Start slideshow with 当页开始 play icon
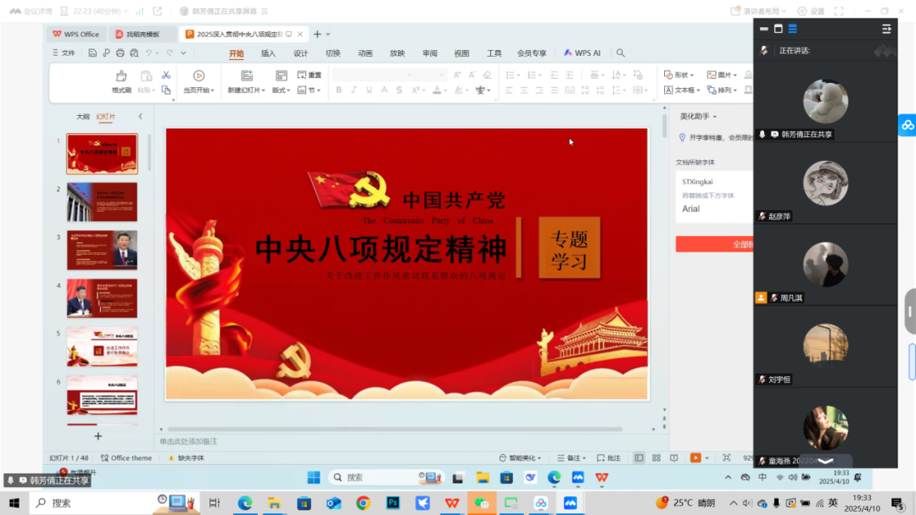 pyautogui.click(x=198, y=76)
